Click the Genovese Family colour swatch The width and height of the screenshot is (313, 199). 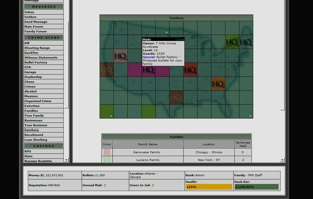point(107,152)
